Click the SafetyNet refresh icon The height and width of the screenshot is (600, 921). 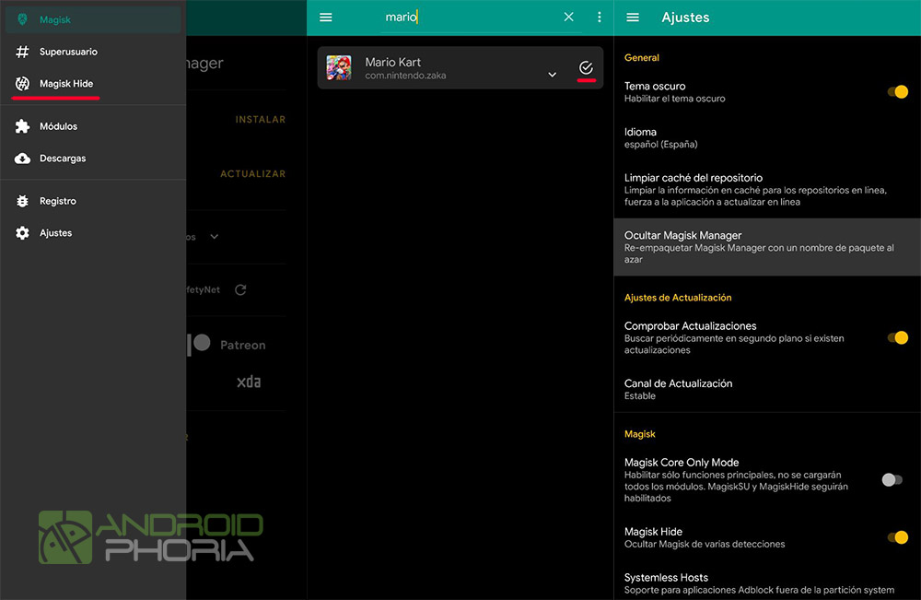(x=240, y=289)
